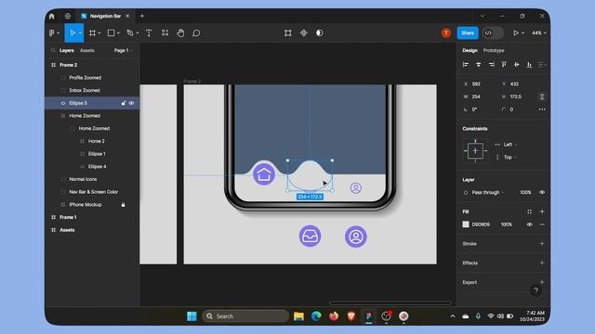Open the zoom level 44% dropdown
Viewport: 595px width, 334px height.
click(x=539, y=33)
